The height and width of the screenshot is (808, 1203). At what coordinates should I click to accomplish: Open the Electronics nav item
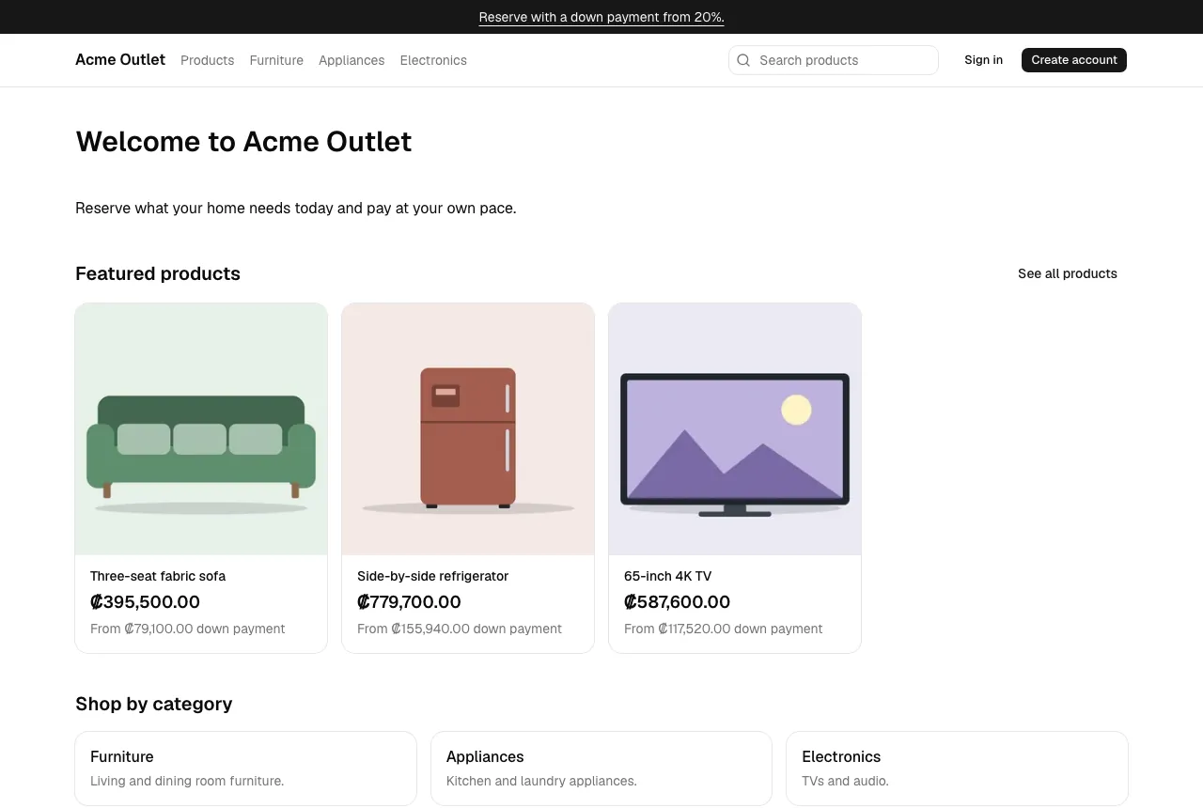433,60
